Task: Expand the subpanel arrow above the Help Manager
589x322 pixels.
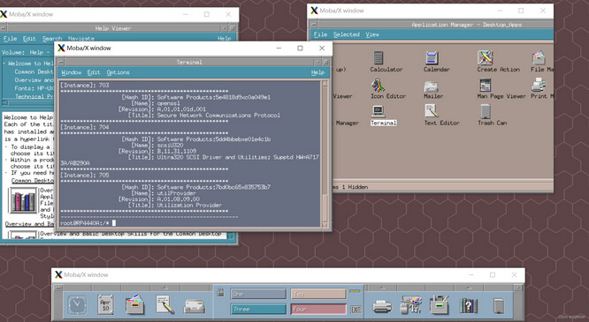Action: pyautogui.click(x=470, y=288)
